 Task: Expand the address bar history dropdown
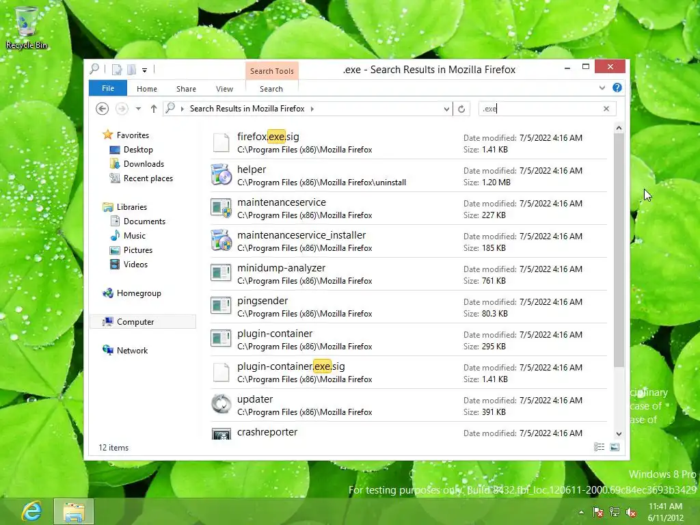click(446, 109)
